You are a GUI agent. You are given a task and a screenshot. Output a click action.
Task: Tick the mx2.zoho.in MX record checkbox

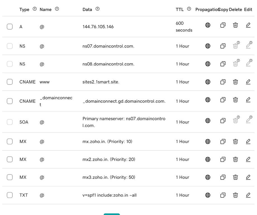pos(10,159)
